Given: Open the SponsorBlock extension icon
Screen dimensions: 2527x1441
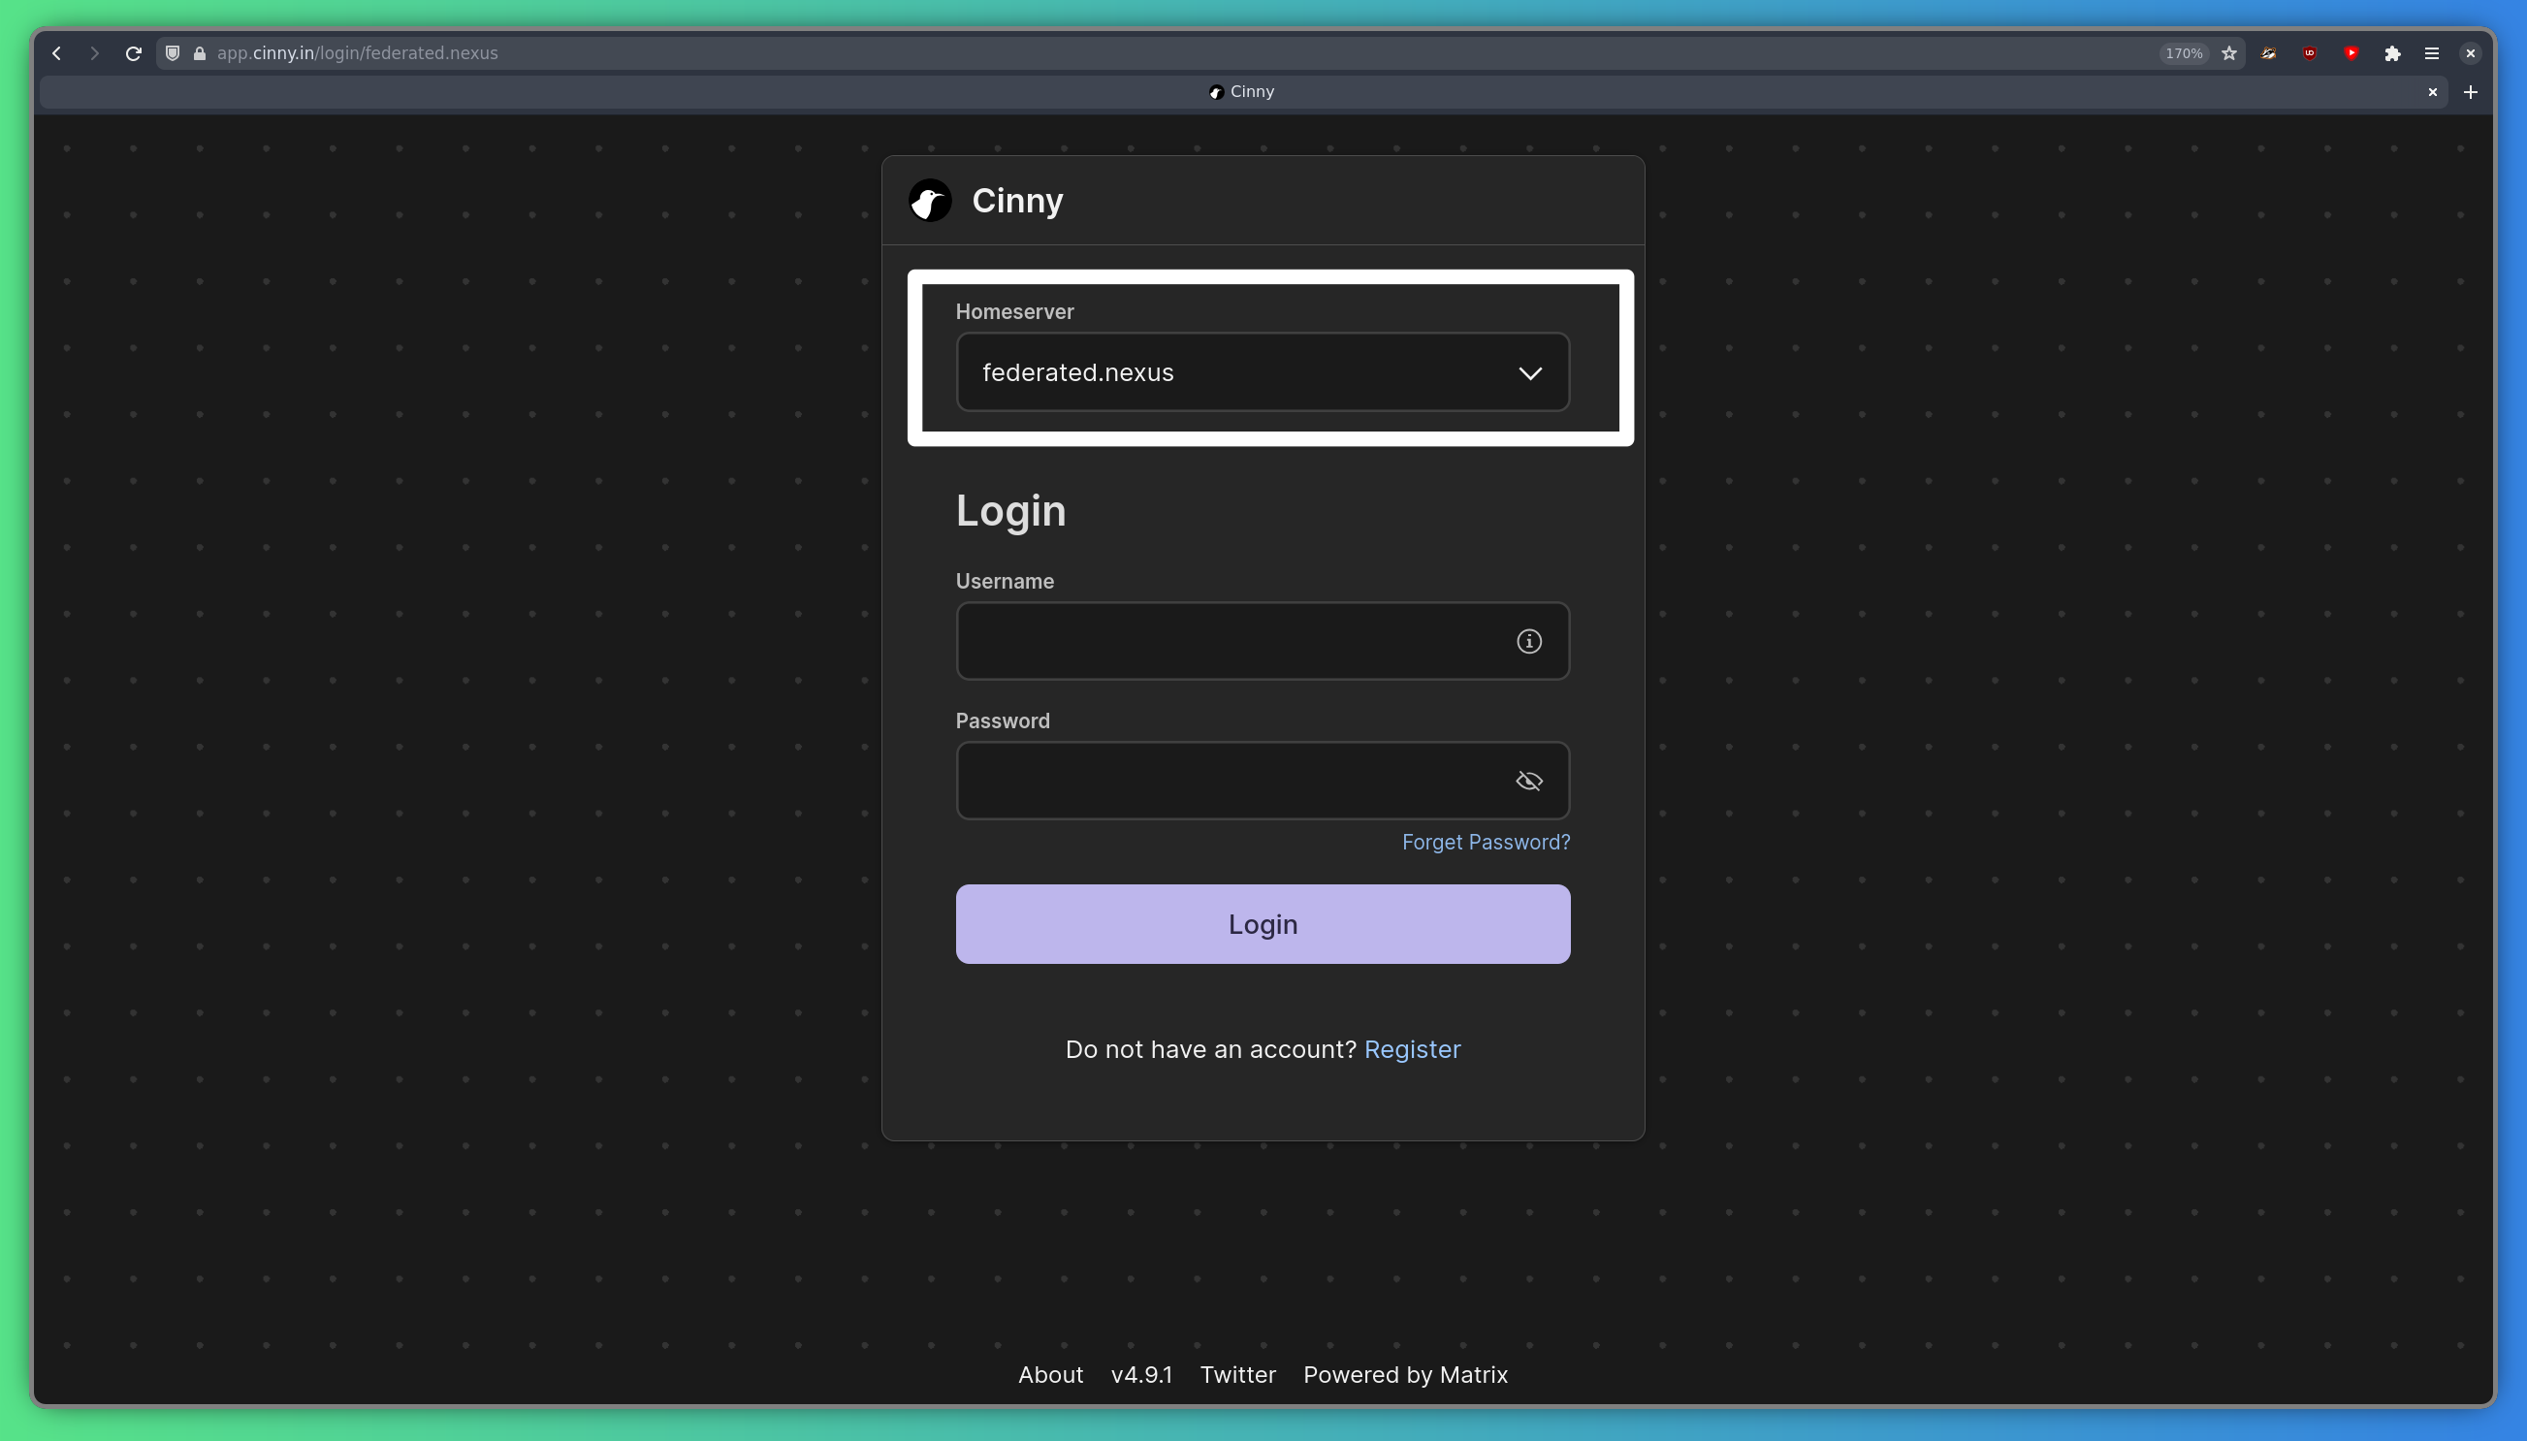Looking at the screenshot, I should point(2352,53).
